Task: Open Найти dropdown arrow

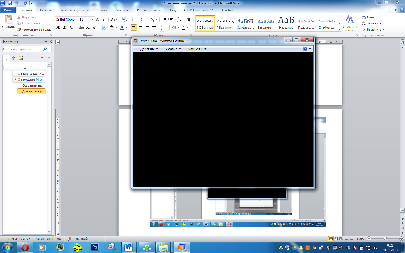Action: pos(378,17)
